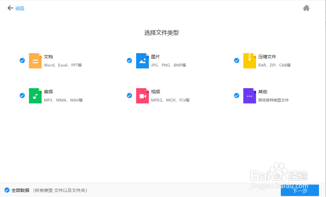The width and height of the screenshot is (326, 197).
Task: Deselect the 音频 audio type checkmark
Action: (x=22, y=96)
